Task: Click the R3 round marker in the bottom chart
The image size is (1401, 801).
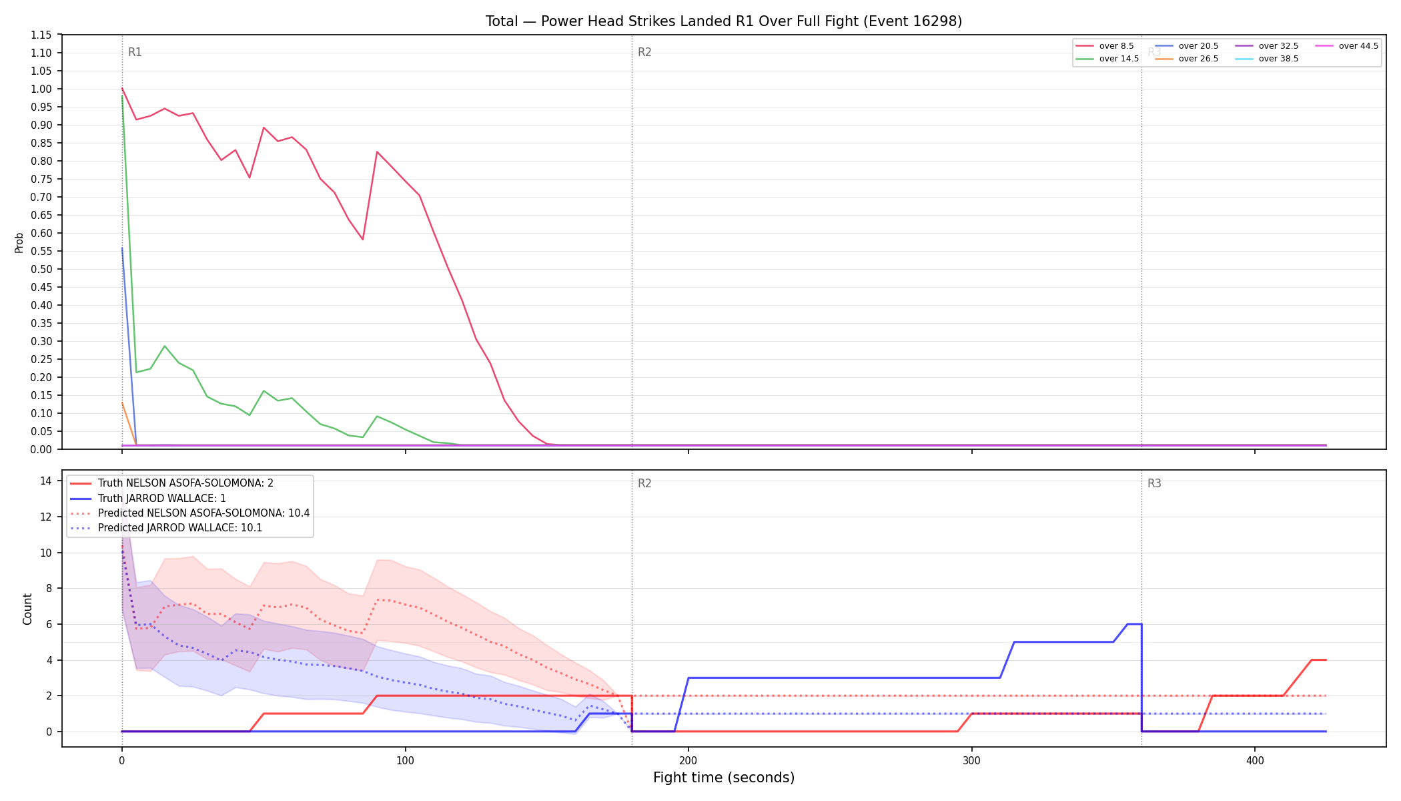Action: [1154, 483]
